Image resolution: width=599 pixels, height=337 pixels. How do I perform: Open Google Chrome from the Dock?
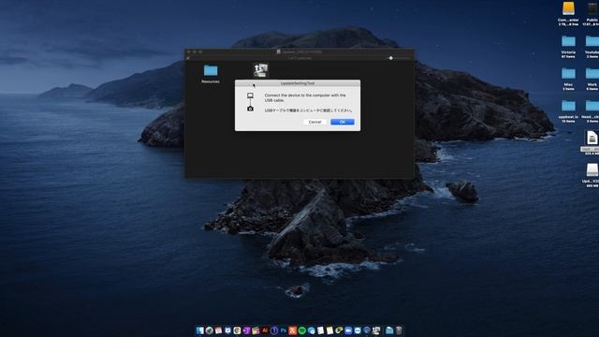237,330
